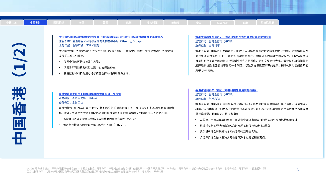Viewport: 326px width, 183px height.
Task: Click the page number 5
Action: [298, 169]
